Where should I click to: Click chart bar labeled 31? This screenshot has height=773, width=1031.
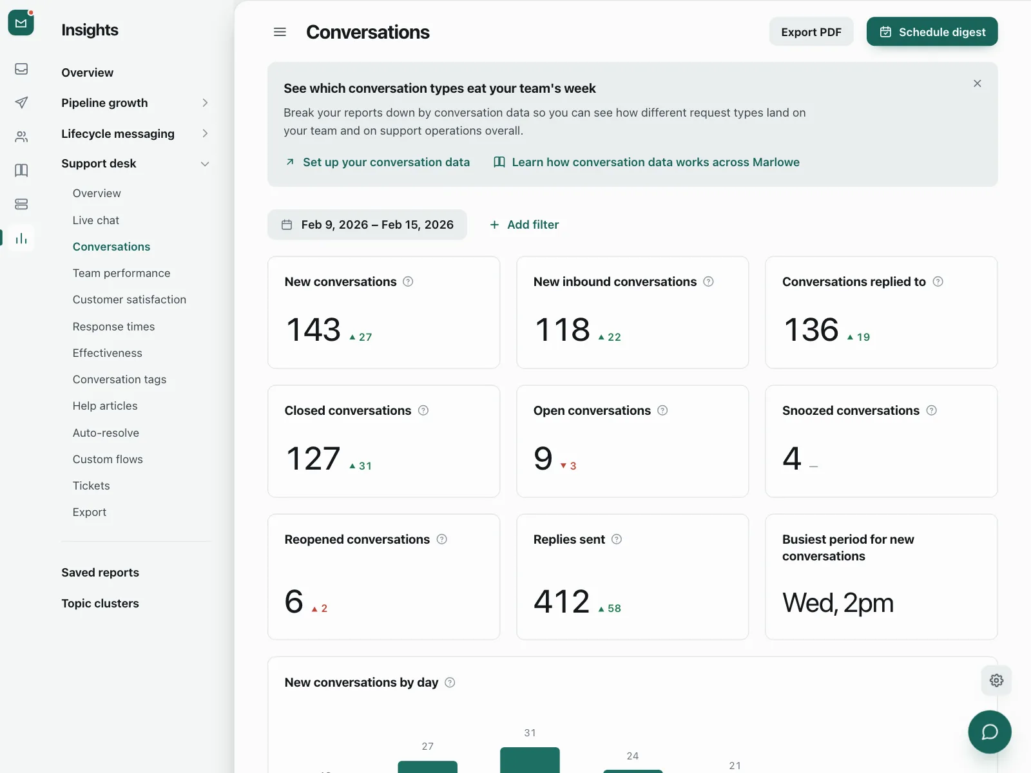click(x=530, y=760)
